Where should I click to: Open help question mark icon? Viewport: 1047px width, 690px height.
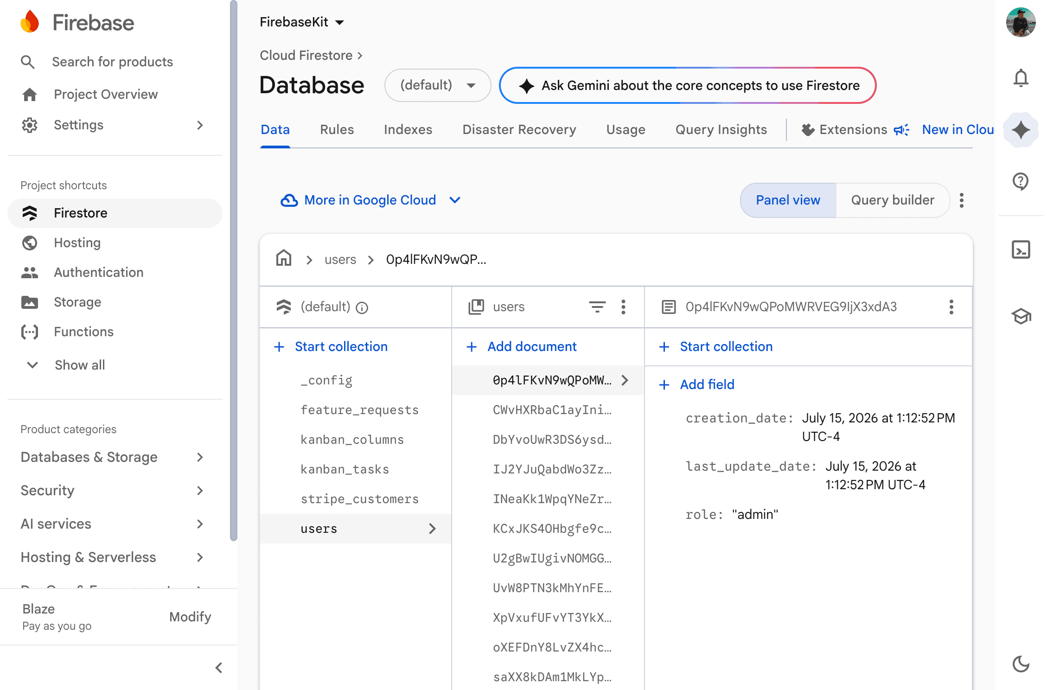1021,181
